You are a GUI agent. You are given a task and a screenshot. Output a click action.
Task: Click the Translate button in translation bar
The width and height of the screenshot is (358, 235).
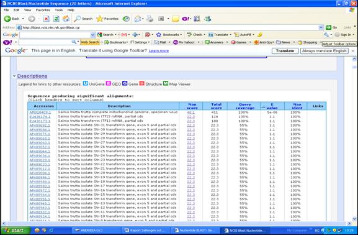pos(285,51)
